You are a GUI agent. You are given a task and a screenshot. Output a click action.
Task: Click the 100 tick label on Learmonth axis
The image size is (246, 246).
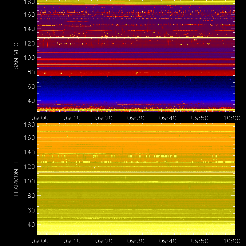point(29,181)
